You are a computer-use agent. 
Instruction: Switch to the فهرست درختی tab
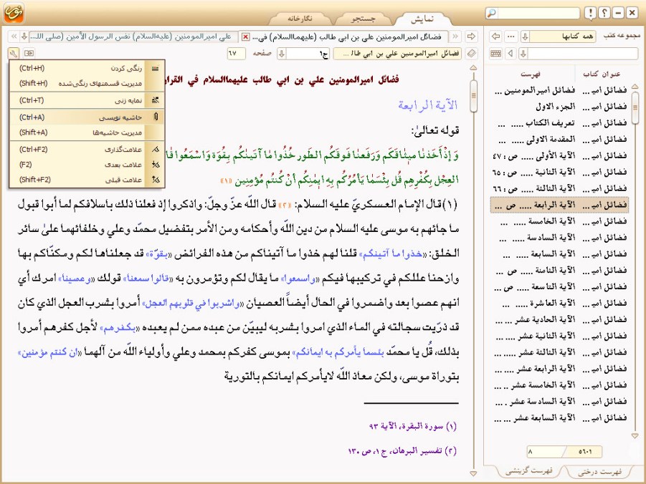point(599,472)
